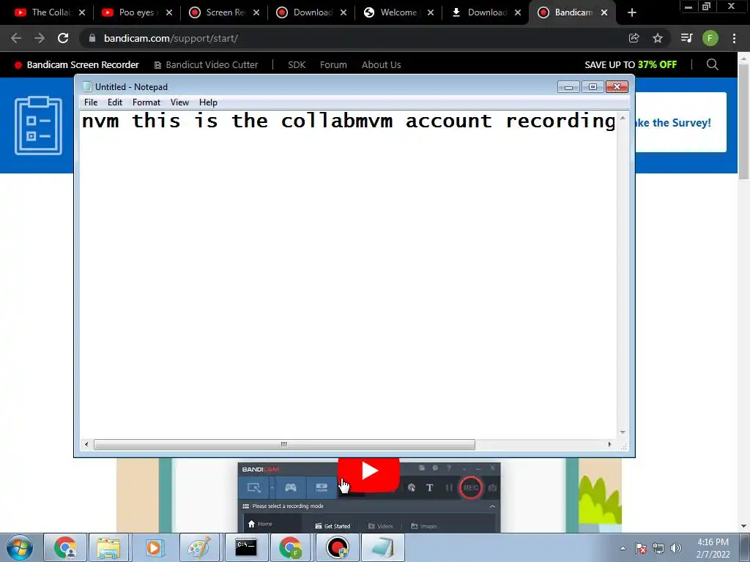The width and height of the screenshot is (750, 562).
Task: Bookmark this page with the star icon
Action: tap(658, 38)
